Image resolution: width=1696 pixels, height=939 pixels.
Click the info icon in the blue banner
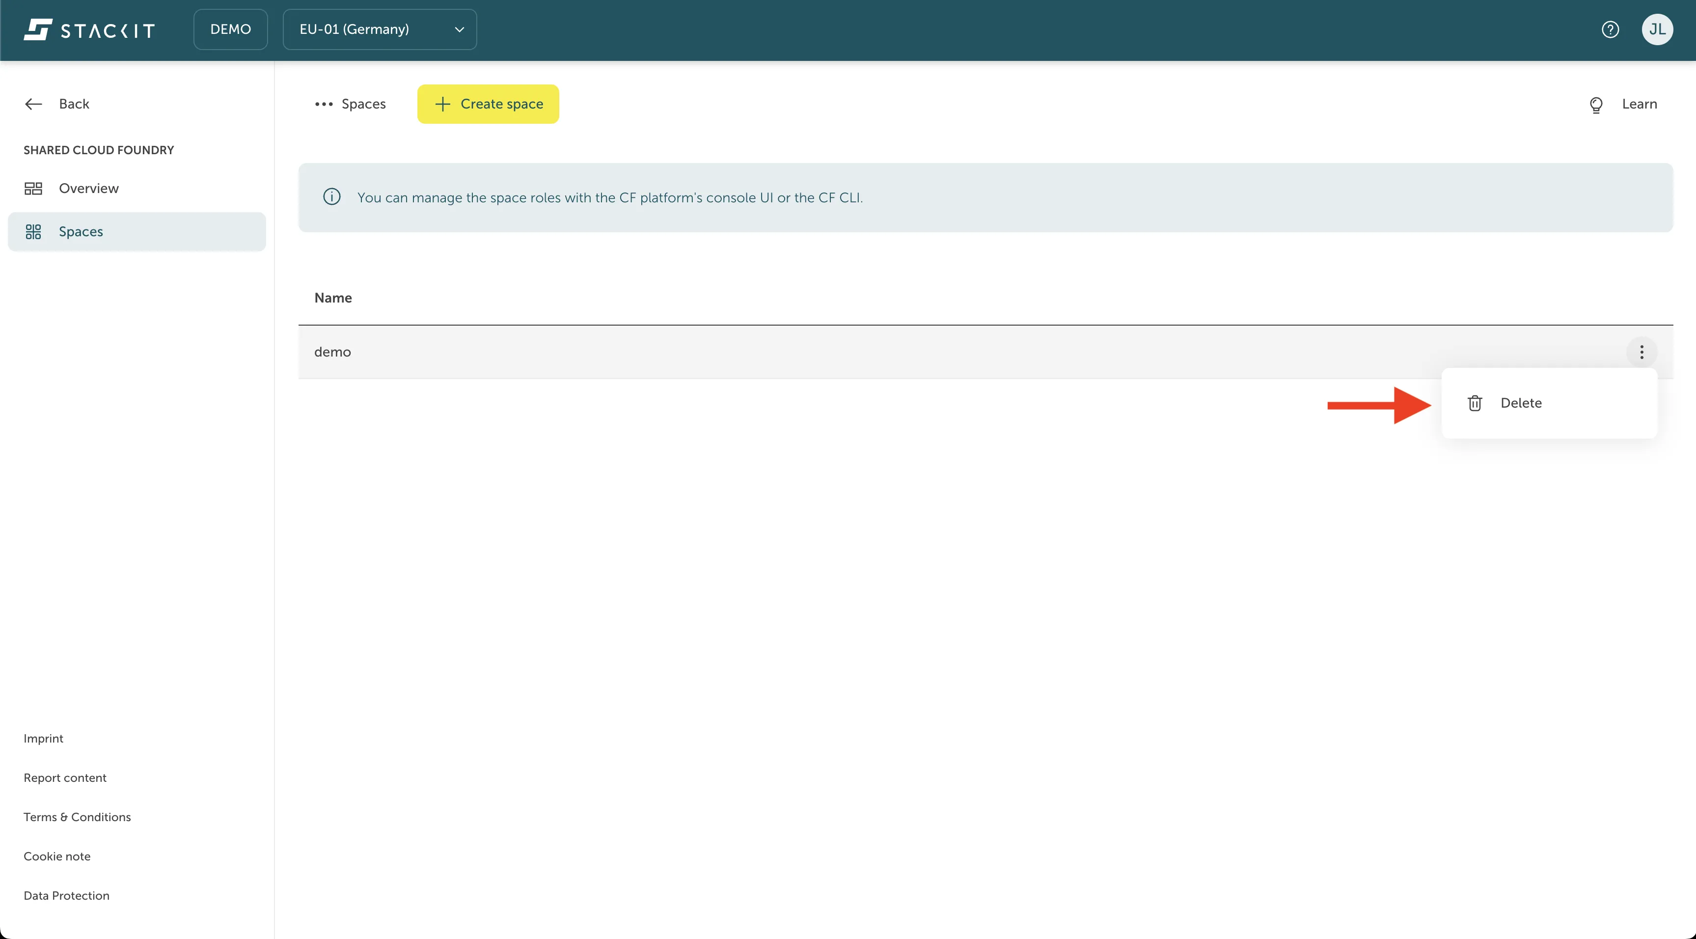[331, 197]
